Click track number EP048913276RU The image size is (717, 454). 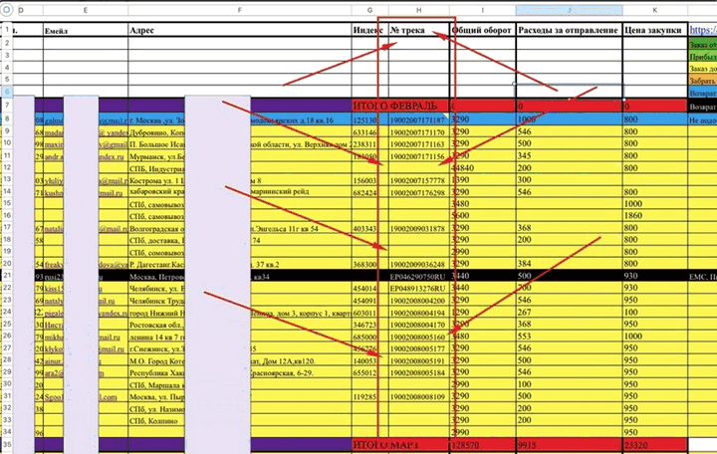click(417, 289)
